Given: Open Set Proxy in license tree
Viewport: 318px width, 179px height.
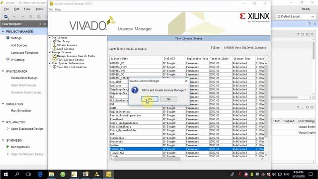Looking at the screenshot, I should pos(63,41).
